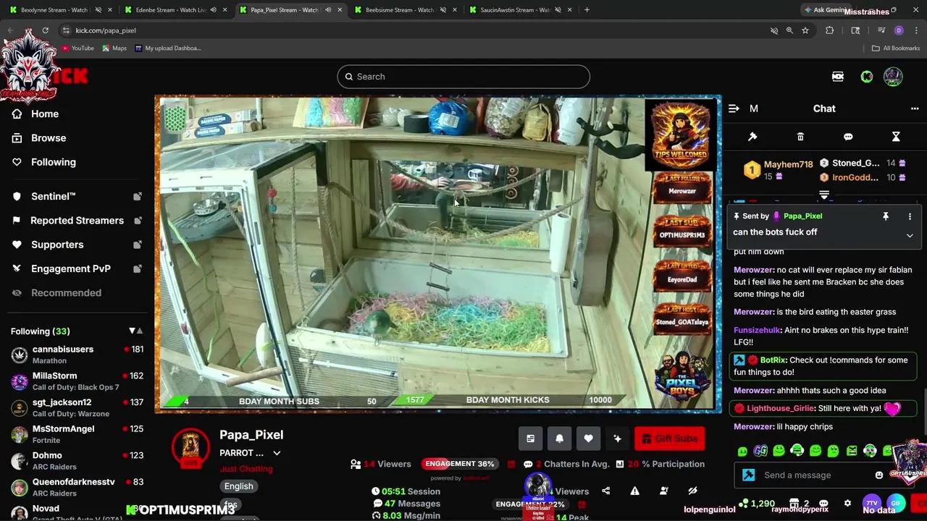Screen dimensions: 927x521
Task: Expand the PARROT stream title dropdown
Action: pyautogui.click(x=277, y=453)
